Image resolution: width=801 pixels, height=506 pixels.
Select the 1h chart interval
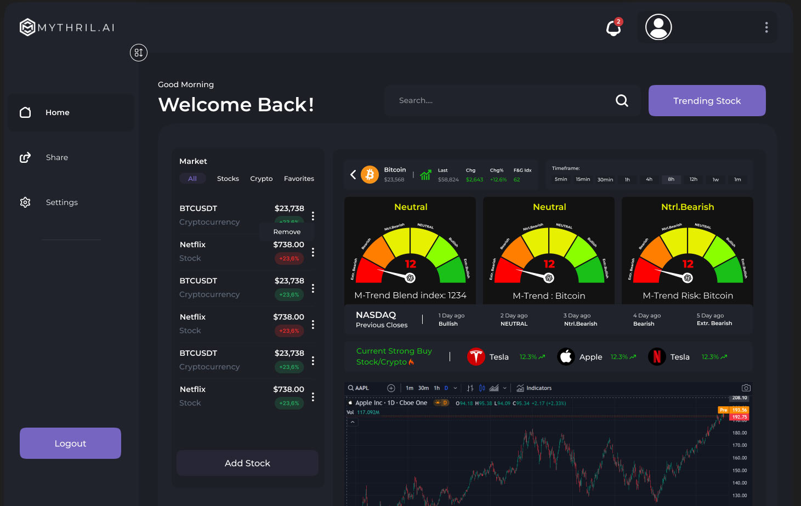tap(436, 388)
